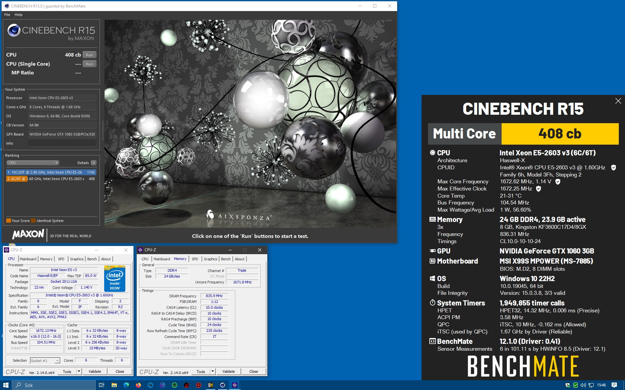This screenshot has width=625, height=390.
Task: Open the Help menu in Cinebench
Action: pyautogui.click(x=19, y=15)
